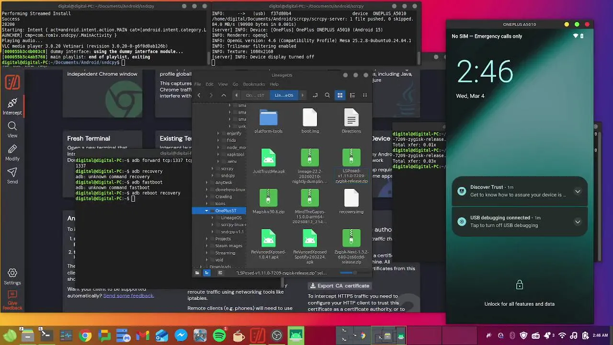The width and height of the screenshot is (613, 345).
Task: Select Magisk-v30.6.zip file
Action: click(268, 202)
